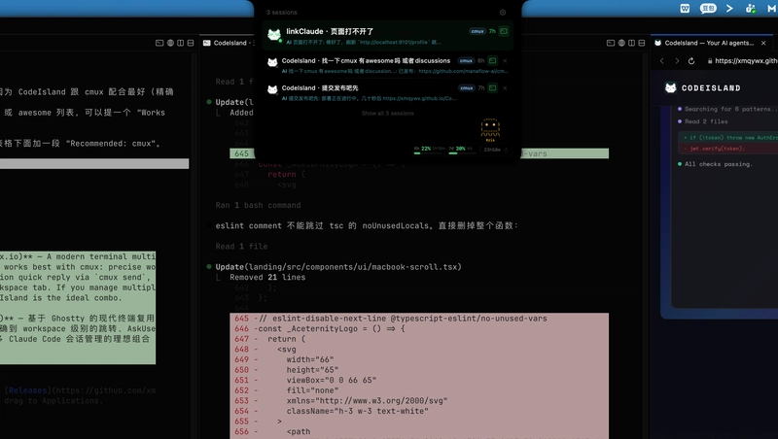Image resolution: width=778 pixels, height=439 pixels.
Task: Dismiss the 'CodeIsland · 提交发布吧先' session
Action: pos(505,88)
